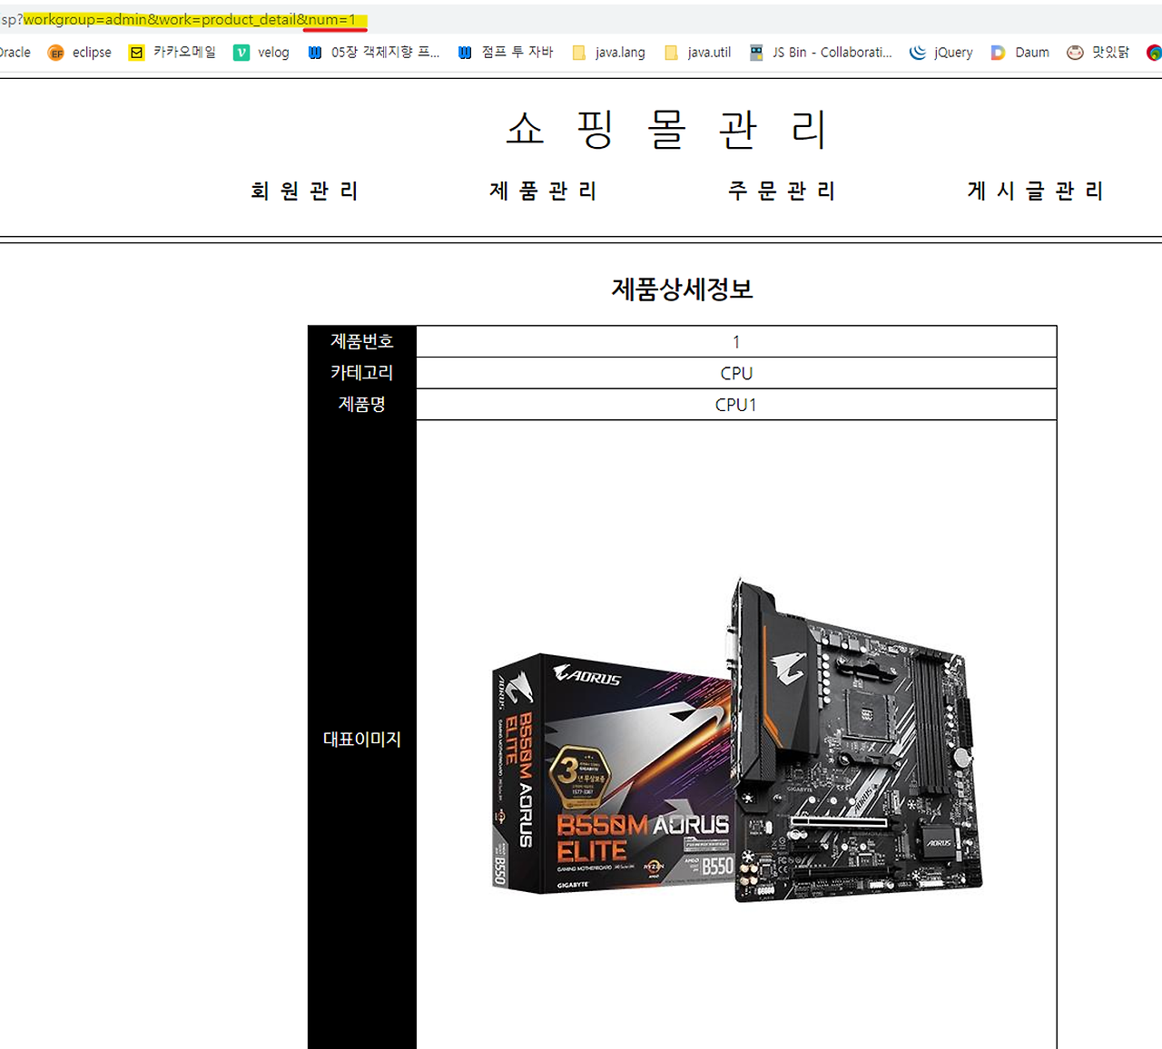Click the Daum bookmark label

tap(1032, 53)
